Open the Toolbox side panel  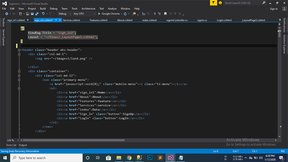[3, 22]
